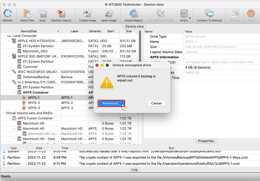Screen dimensions: 260x181
Task: Click the APFS Fusion Container icon
Action: point(14,118)
